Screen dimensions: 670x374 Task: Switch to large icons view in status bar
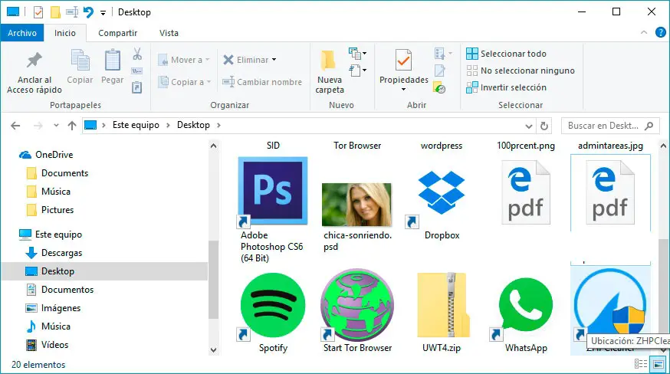[658, 364]
